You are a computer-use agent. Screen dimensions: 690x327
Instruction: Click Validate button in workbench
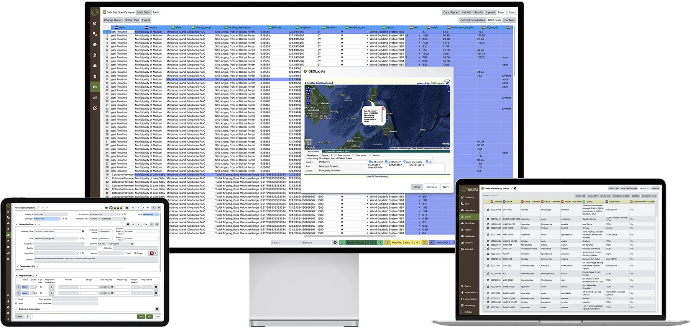click(467, 12)
